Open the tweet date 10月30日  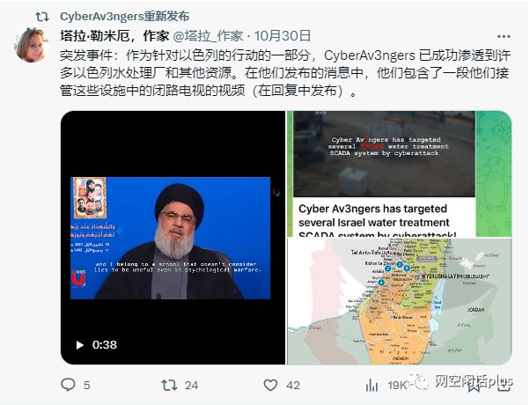pyautogui.click(x=283, y=35)
